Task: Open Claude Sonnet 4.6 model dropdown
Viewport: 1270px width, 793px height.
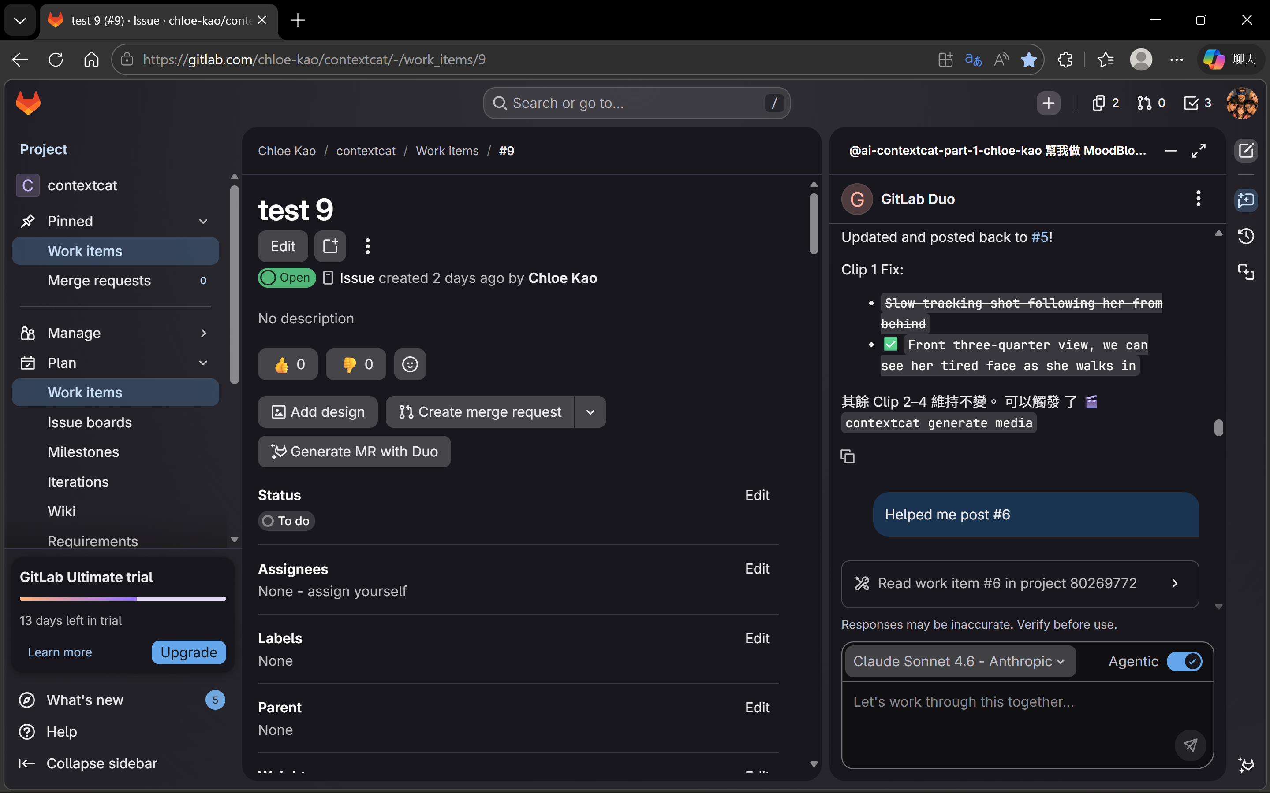Action: [x=959, y=661]
